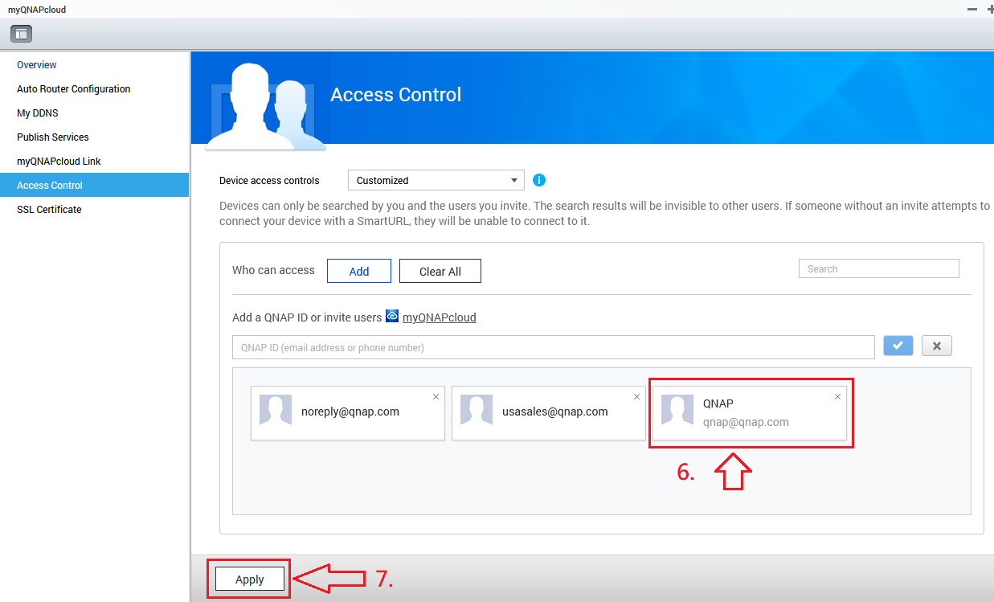Navigate to SSL Certificate page
Viewport: 994px width, 602px height.
(49, 210)
